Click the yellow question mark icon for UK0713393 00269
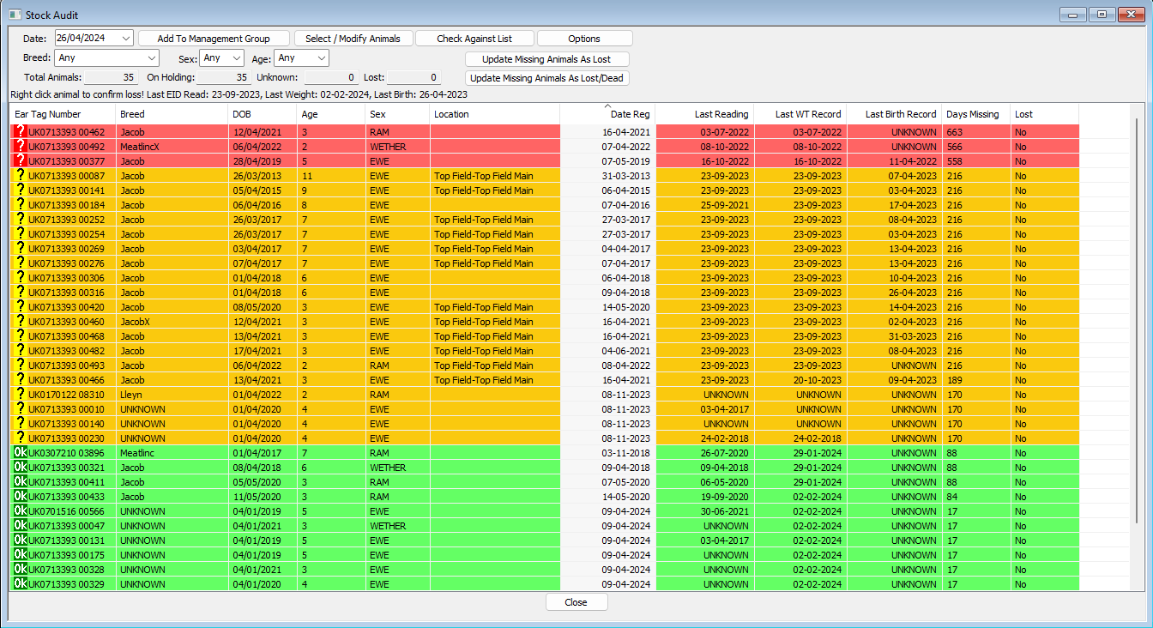 [x=21, y=249]
